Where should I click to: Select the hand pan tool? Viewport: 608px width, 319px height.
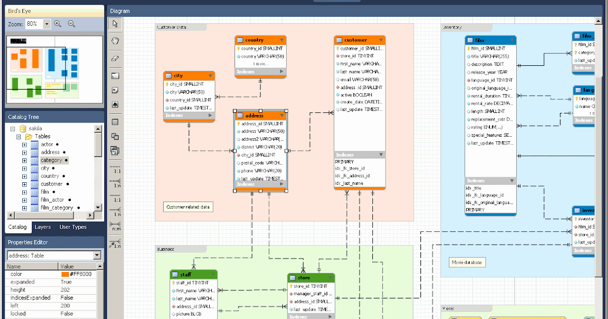(115, 41)
